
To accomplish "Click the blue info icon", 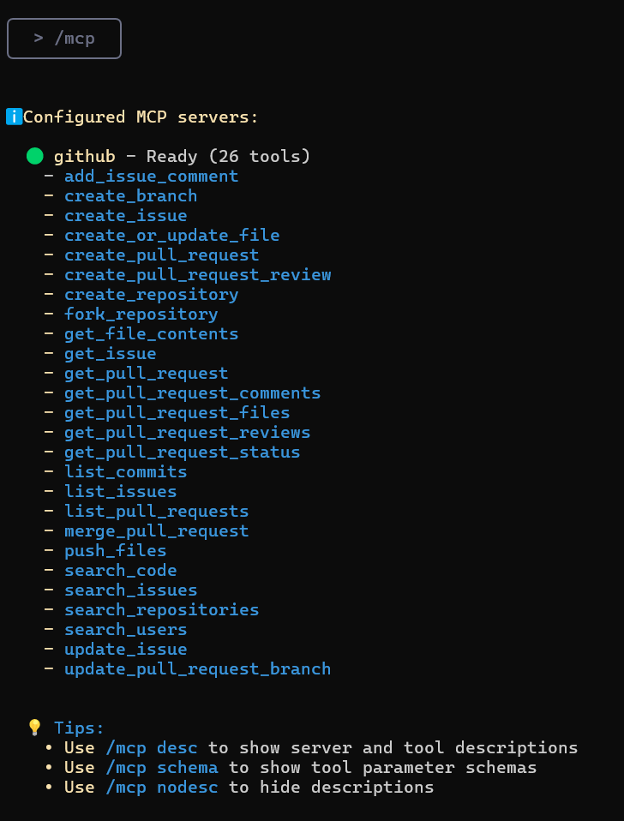I will [x=14, y=117].
